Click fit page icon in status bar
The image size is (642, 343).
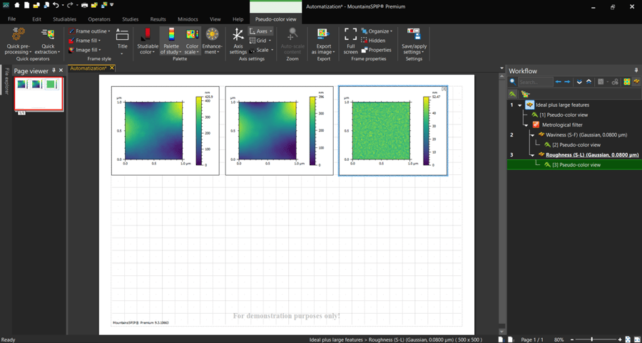point(628,339)
